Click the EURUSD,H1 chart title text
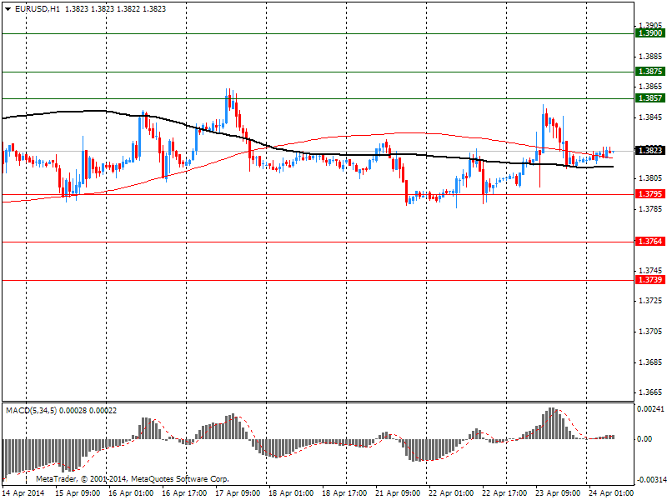Viewport: 667px width, 500px height. 38,9
